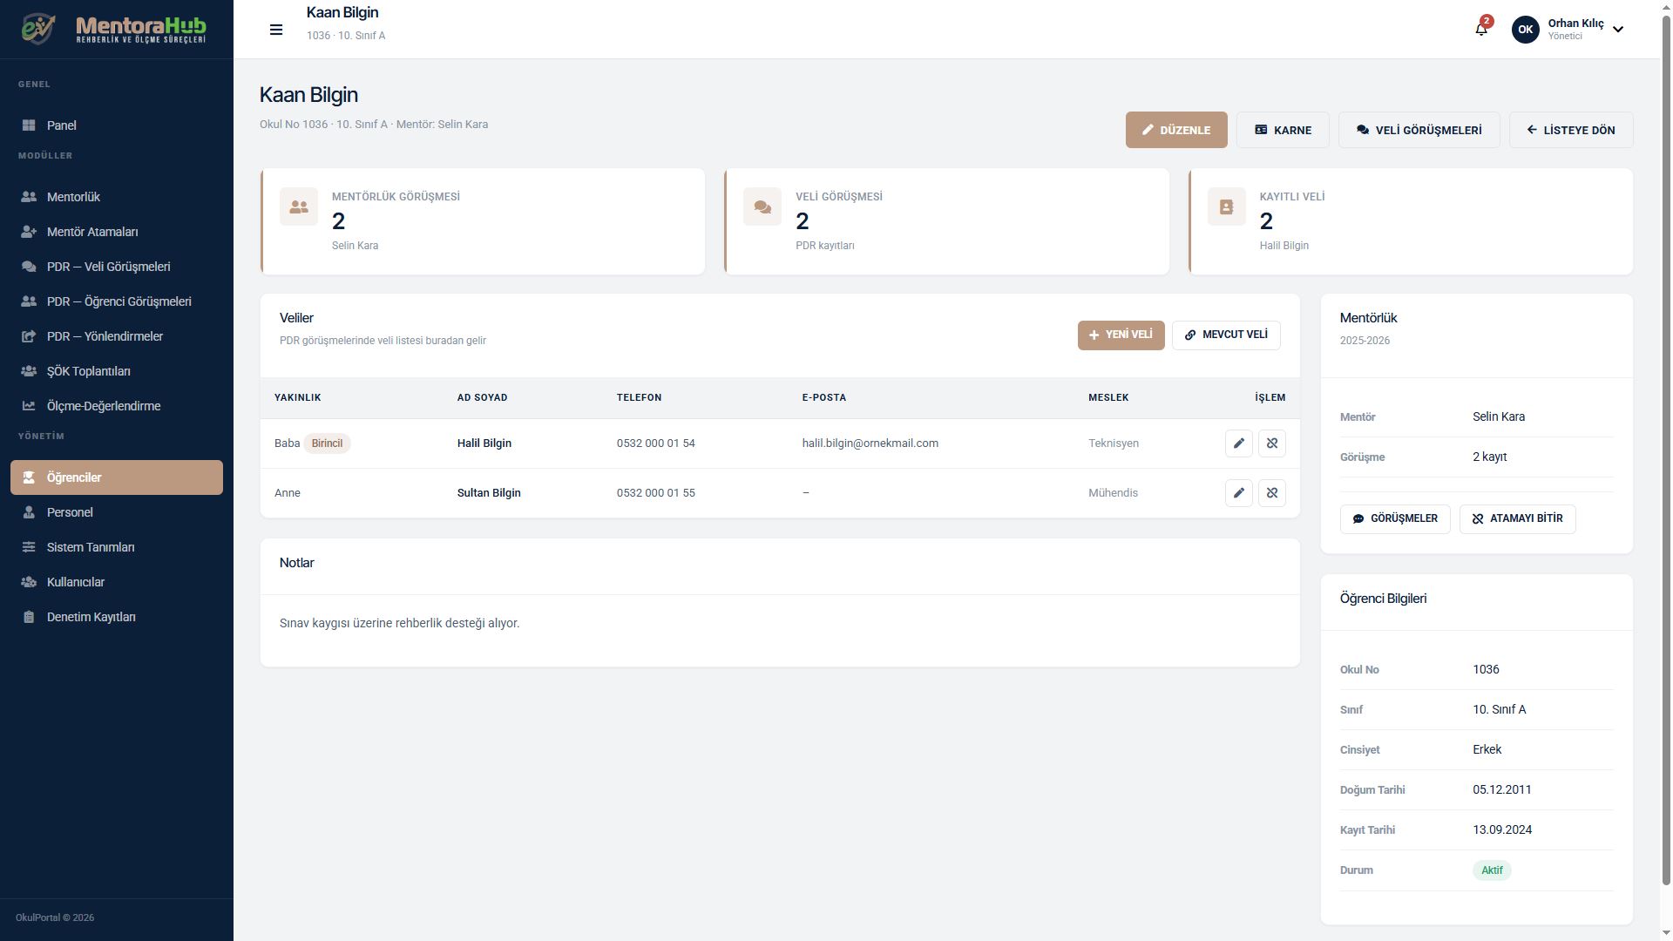Viewport: 1673px width, 941px height.
Task: Open Ölçme-Değerlendirme module
Action: click(x=117, y=406)
